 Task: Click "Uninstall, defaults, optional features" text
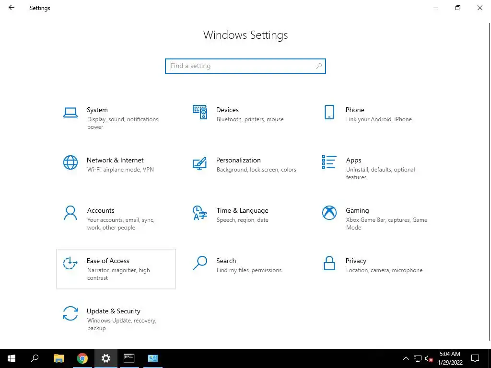[x=380, y=173]
